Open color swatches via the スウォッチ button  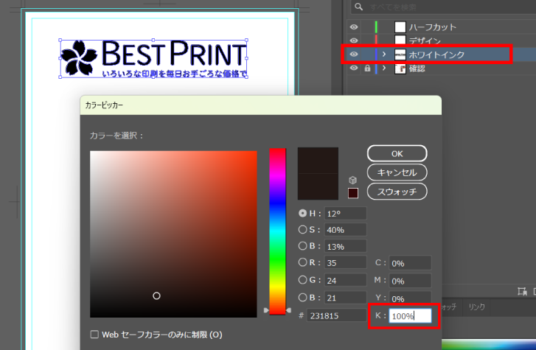[x=397, y=192]
